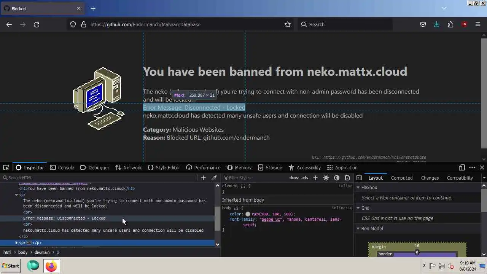487x274 pixels.
Task: Open the Style Editor tab
Action: pyautogui.click(x=164, y=167)
